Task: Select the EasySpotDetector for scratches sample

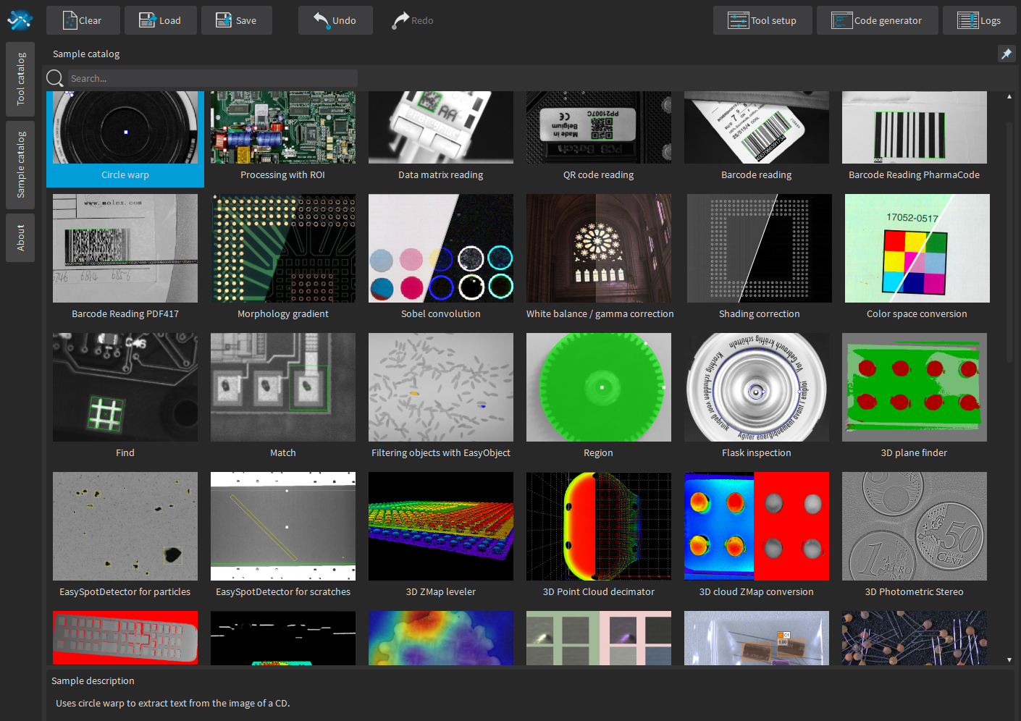Action: 282,534
